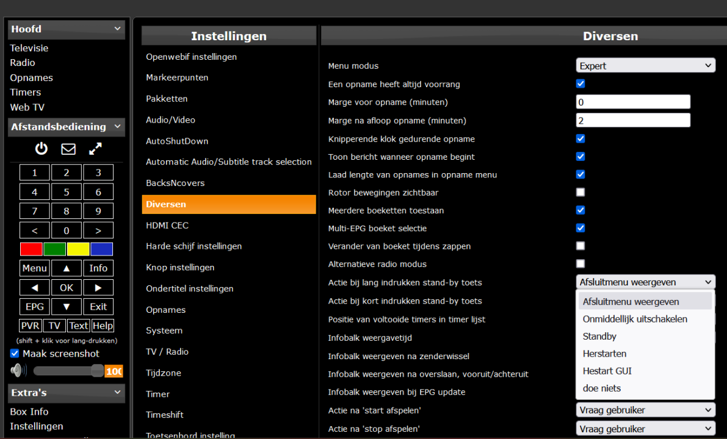
Task: Click the envelope message icon
Action: (68, 148)
